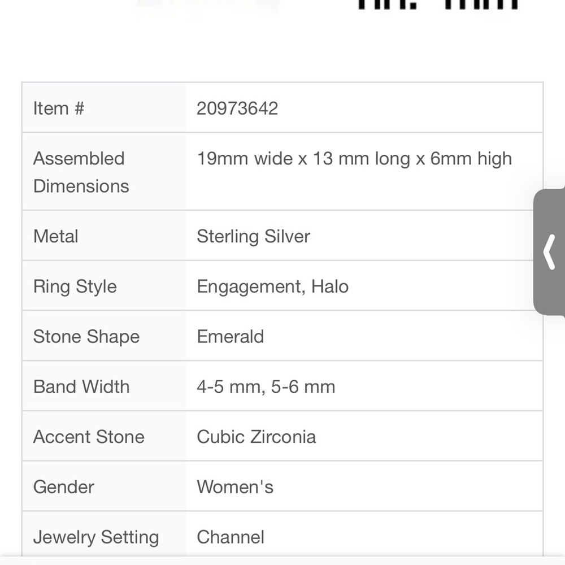Select the 4-5 mm, 5-6 mm value
The image size is (565, 565).
266,386
